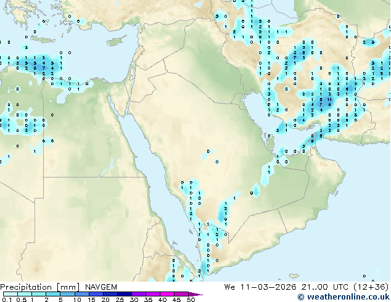Select the 35–40 mm legend color box
The width and height of the screenshot is (391, 302).
pos(153,294)
